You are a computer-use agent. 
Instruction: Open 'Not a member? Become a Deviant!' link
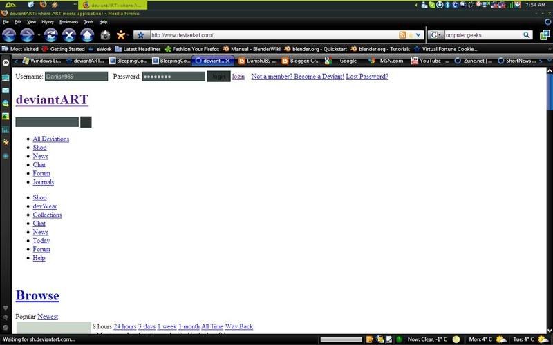[x=298, y=77]
